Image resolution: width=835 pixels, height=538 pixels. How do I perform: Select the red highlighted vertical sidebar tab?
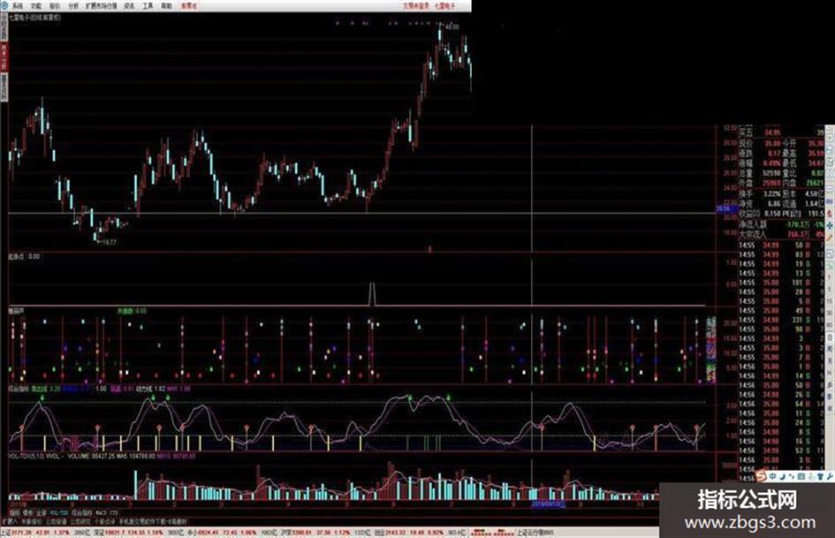[4, 57]
